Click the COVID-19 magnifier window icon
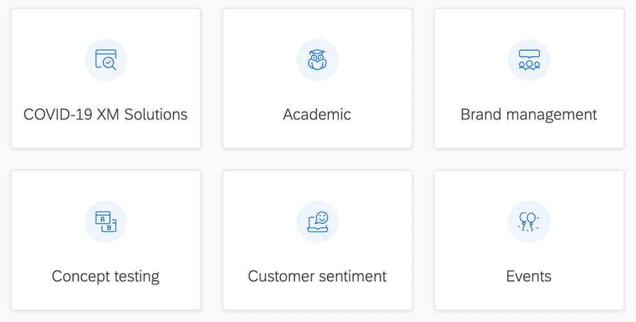The width and height of the screenshot is (636, 322). [x=106, y=60]
